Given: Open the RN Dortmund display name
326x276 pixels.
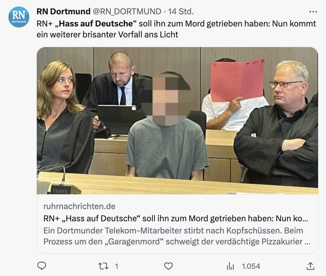Looking at the screenshot, I should 64,12.
